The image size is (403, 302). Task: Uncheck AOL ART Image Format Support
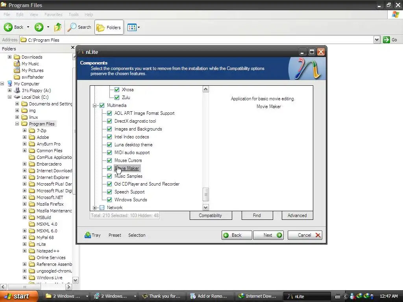109,113
